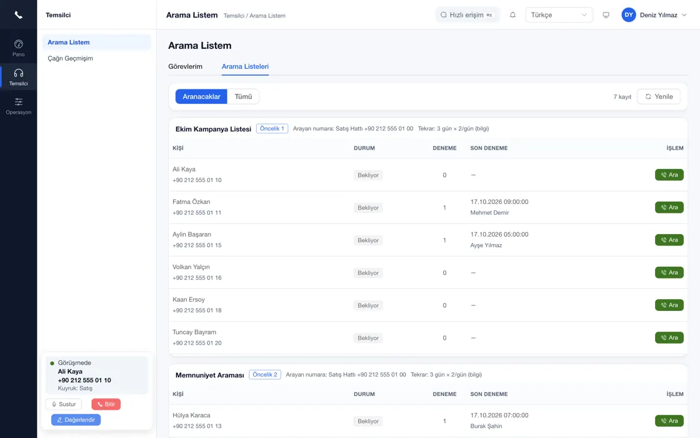Select the Arama Listeleri tab

click(245, 66)
